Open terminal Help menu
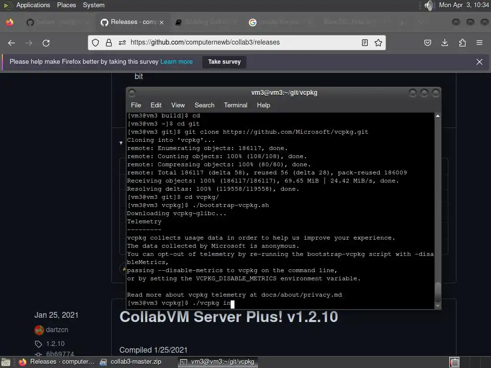Screen dimensions: 491x368 pos(263,105)
